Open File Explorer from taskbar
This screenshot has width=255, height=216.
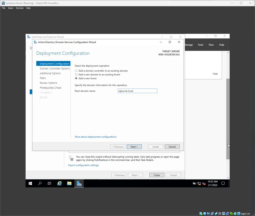pyautogui.click(x=69, y=183)
